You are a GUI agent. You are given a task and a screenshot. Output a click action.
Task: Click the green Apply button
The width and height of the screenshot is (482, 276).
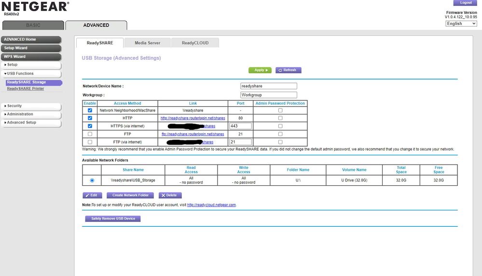pyautogui.click(x=260, y=70)
